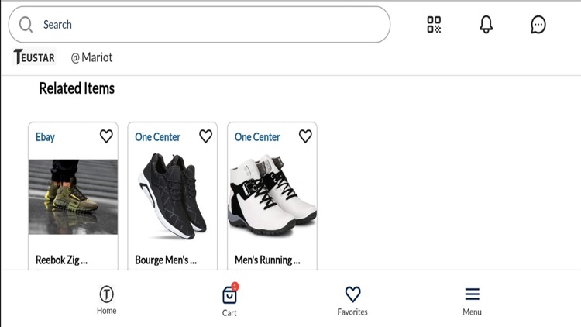581x327 pixels.
Task: Click the magnifier search icon
Action: coord(26,25)
